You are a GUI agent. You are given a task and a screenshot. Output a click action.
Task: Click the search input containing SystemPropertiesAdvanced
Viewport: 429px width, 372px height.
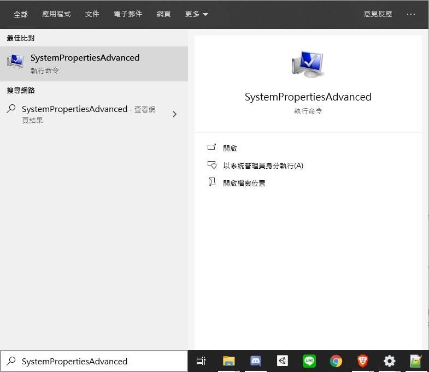pos(94,361)
